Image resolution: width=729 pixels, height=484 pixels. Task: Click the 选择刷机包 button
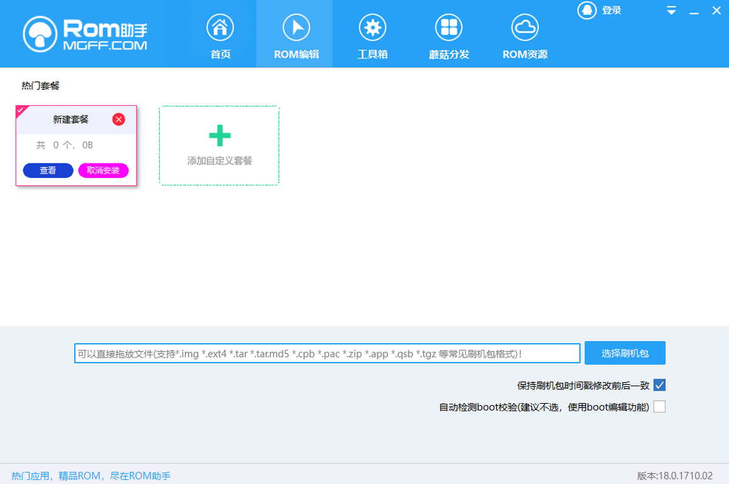pos(625,353)
